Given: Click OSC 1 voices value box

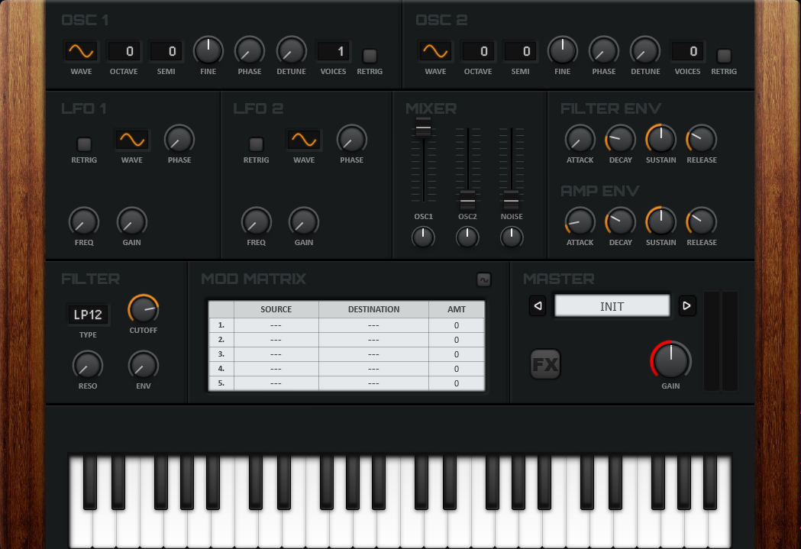Looking at the screenshot, I should tap(333, 51).
